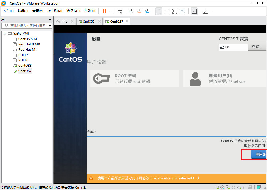267x190 pixels.
Task: Open the message log teal note icon
Action: tap(259, 188)
